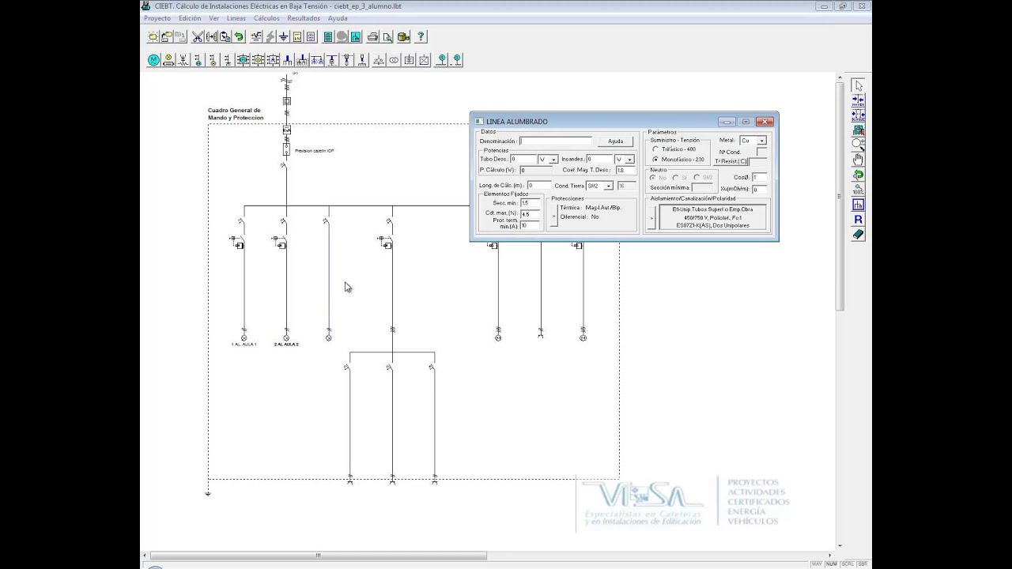
Task: Select Trifásico - 400 supply option
Action: tap(655, 149)
